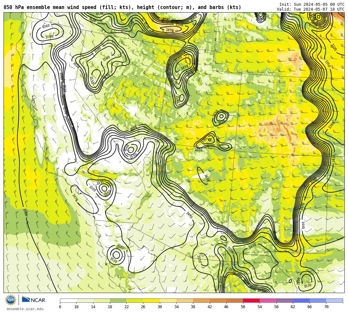This screenshot has height=313, width=348.
Task: Click the colorbar tick label 54
Action: click(x=260, y=307)
